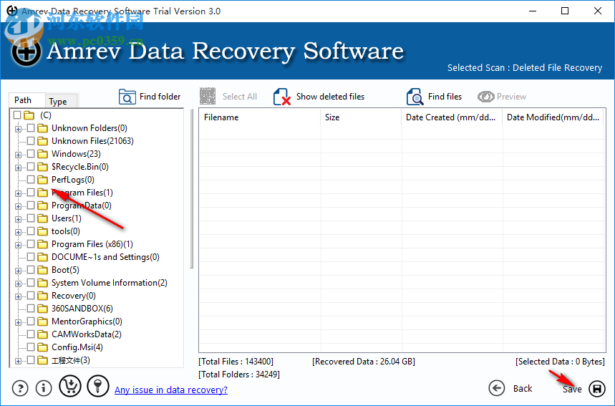This screenshot has width=615, height=406.
Task: Tick the Unknown Files(21063) checkbox
Action: point(31,141)
